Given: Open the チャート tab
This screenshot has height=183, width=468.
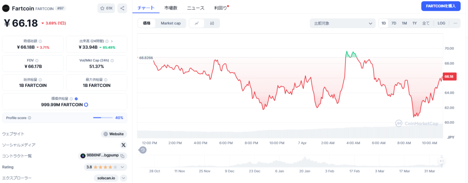Looking at the screenshot, I should point(146,8).
